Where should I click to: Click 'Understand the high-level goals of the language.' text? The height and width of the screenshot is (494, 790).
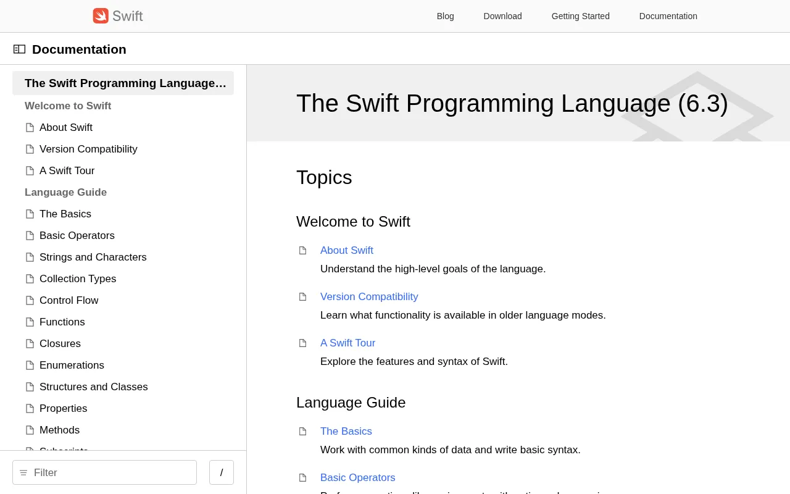click(x=433, y=269)
